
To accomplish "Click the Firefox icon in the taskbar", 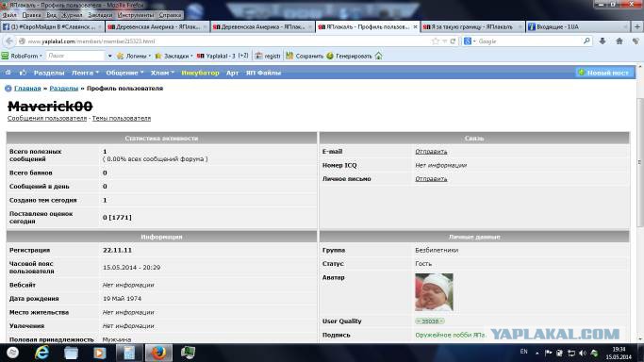I will 158,353.
